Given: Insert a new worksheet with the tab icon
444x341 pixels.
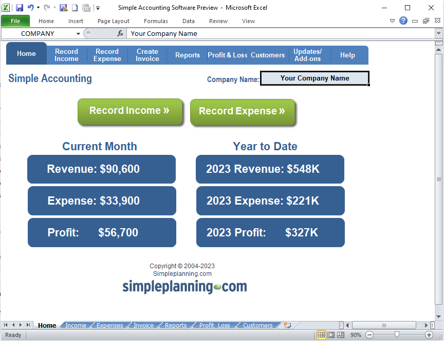Looking at the screenshot, I should 287,325.
